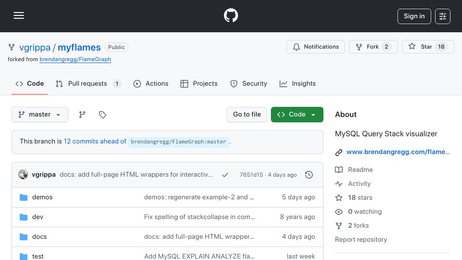Open the 12 commits ahead of link

95,142
